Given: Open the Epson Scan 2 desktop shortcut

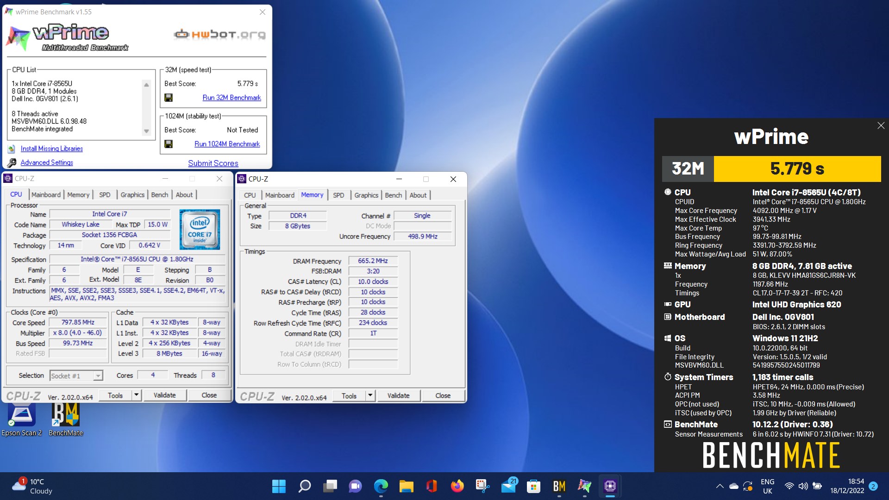Looking at the screenshot, I should click(x=21, y=419).
